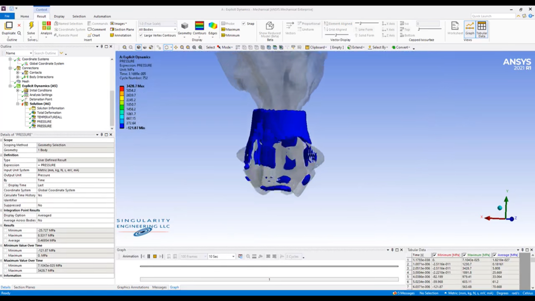Open the Geometry display icon
The image size is (535, 301).
(x=185, y=26)
